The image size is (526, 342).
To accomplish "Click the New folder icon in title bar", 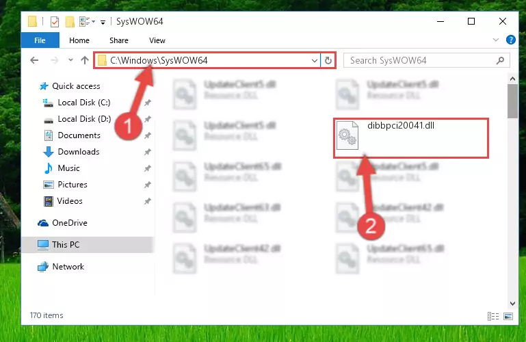I will (70, 22).
